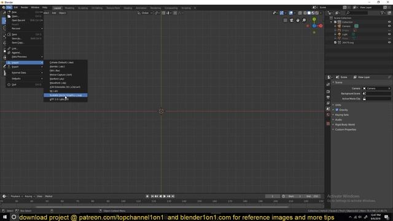The height and width of the screenshot is (221, 393).
Task: Click the pan view hand icon
Action: (x=298, y=20)
